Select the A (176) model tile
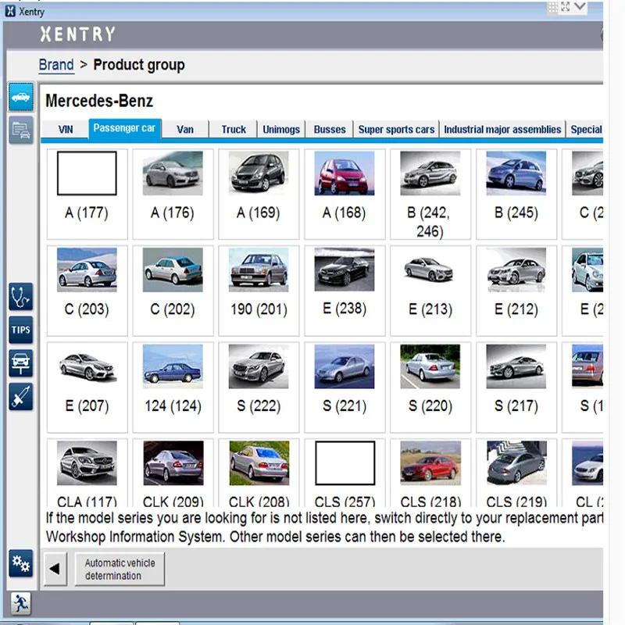Viewport: 625px width, 625px height. [173, 194]
